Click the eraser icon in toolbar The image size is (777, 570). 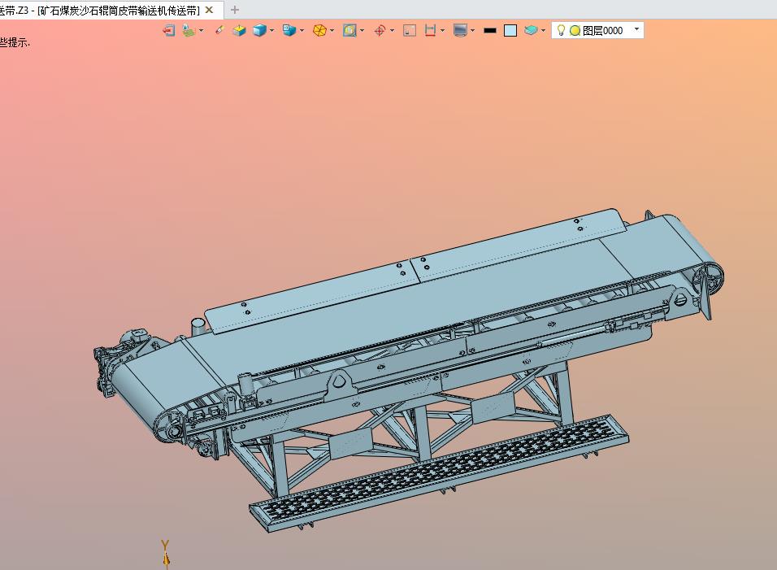click(x=219, y=30)
